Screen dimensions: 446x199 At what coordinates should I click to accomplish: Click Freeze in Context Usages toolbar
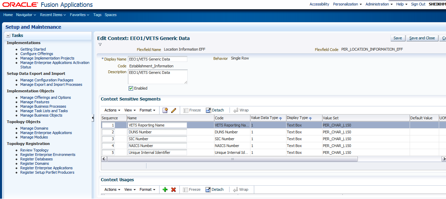coord(192,189)
